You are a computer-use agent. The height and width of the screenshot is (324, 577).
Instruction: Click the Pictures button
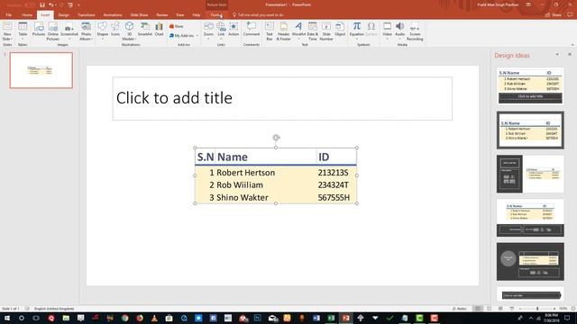click(38, 30)
